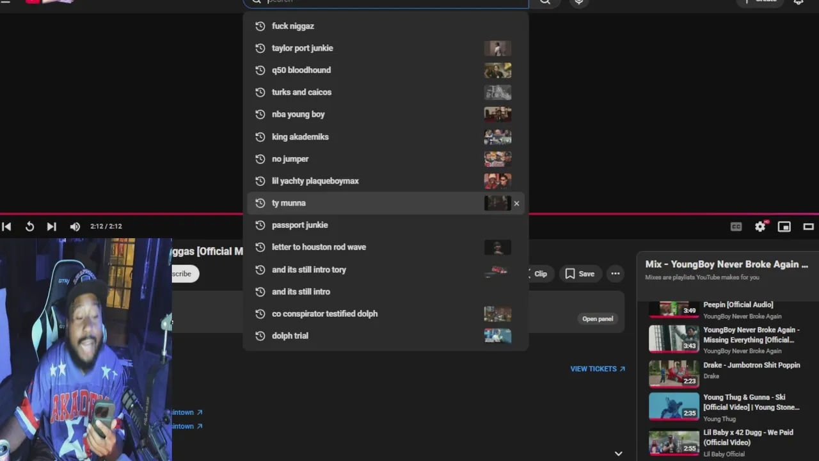The width and height of the screenshot is (819, 461).
Task: Toggle theater mode
Action: (x=809, y=227)
